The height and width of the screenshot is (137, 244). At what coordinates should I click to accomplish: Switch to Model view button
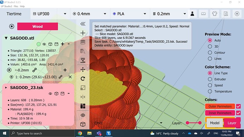pyautogui.click(x=215, y=123)
